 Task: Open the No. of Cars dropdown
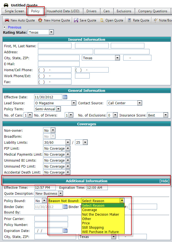point(30,115)
